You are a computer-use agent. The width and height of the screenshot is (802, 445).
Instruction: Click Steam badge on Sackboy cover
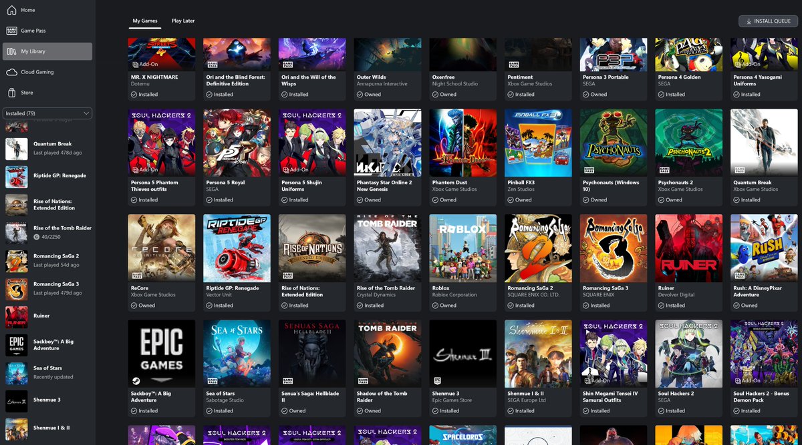(135, 380)
